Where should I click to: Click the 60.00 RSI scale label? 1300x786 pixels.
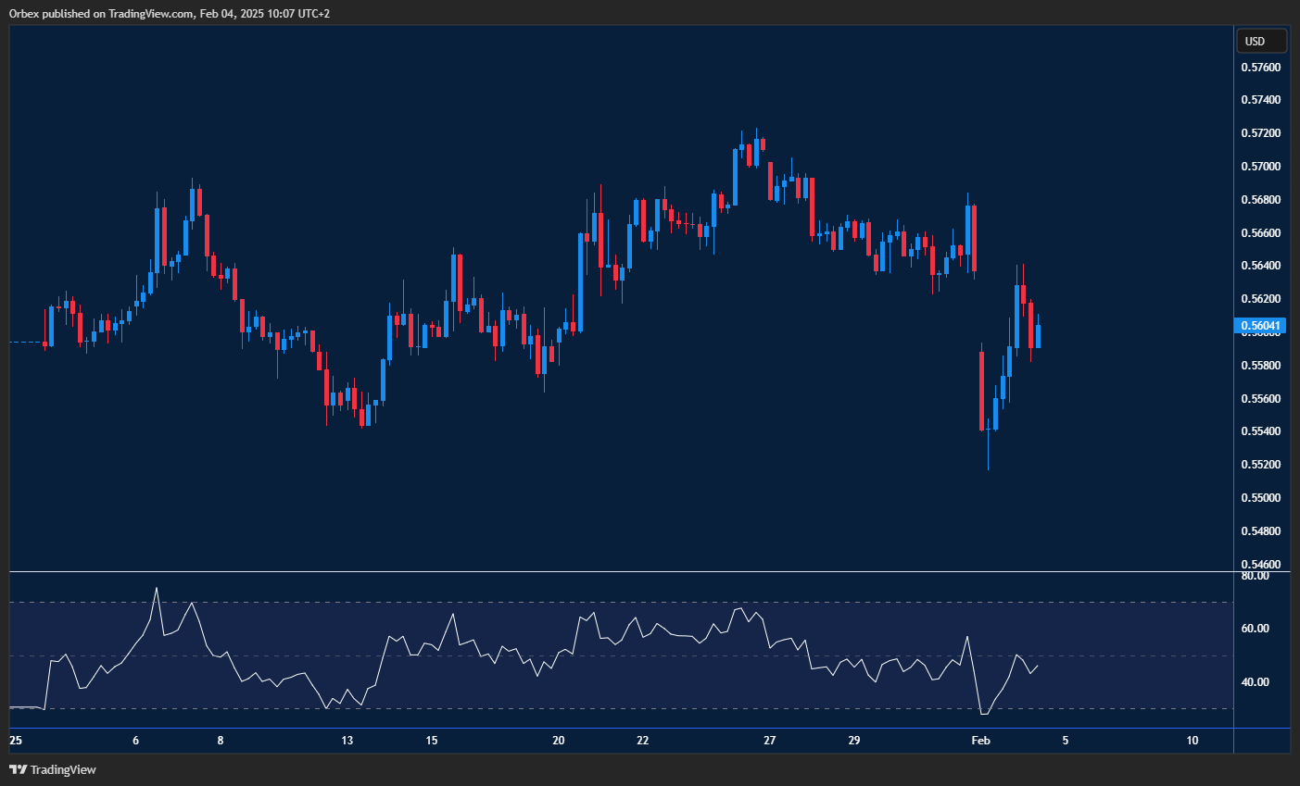point(1255,629)
